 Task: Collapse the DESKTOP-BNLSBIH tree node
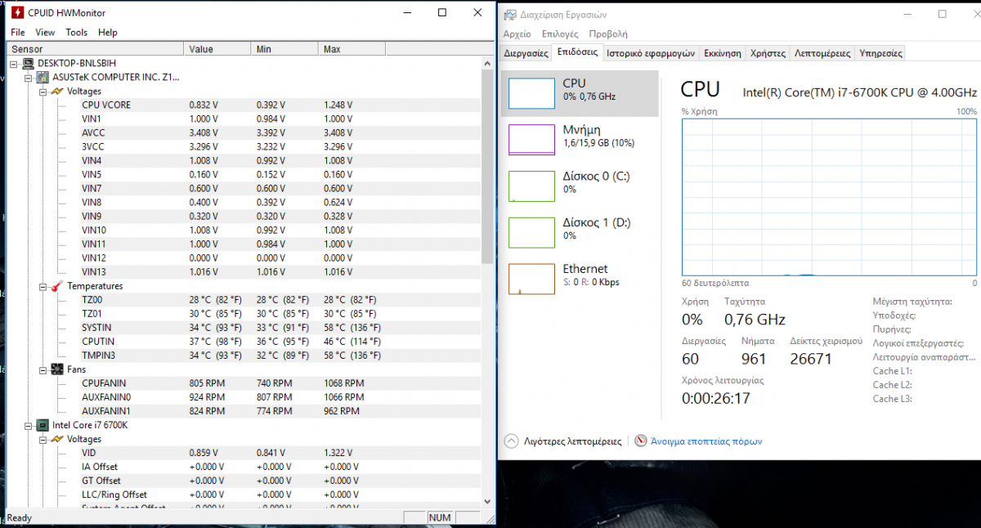pos(14,63)
